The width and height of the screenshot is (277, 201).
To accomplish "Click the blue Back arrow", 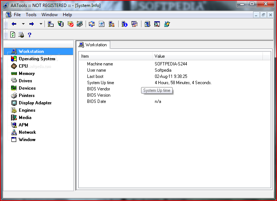I will click(14, 24).
